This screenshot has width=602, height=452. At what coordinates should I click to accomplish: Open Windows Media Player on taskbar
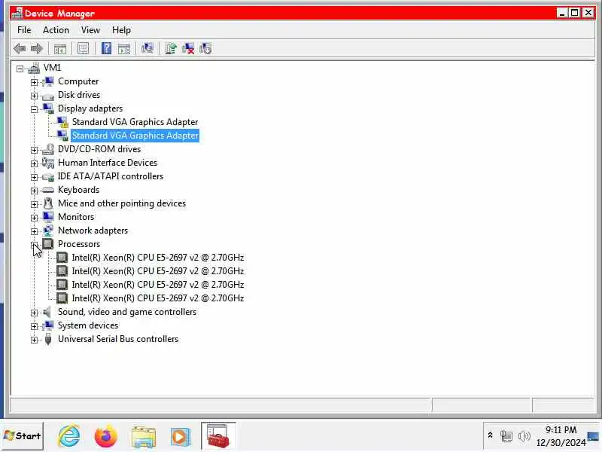point(180,437)
